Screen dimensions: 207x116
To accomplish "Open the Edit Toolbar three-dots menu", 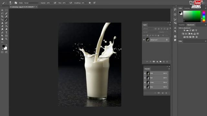I will pos(2,42).
